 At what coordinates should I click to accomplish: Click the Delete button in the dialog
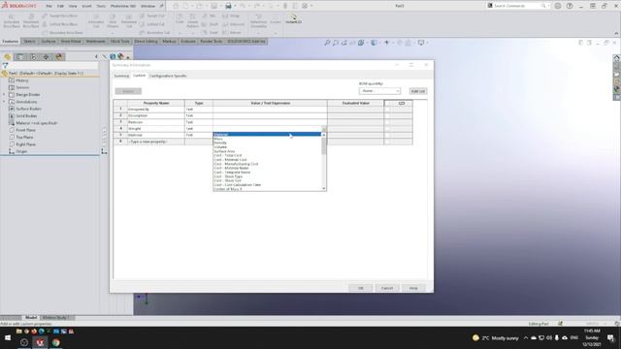128,91
